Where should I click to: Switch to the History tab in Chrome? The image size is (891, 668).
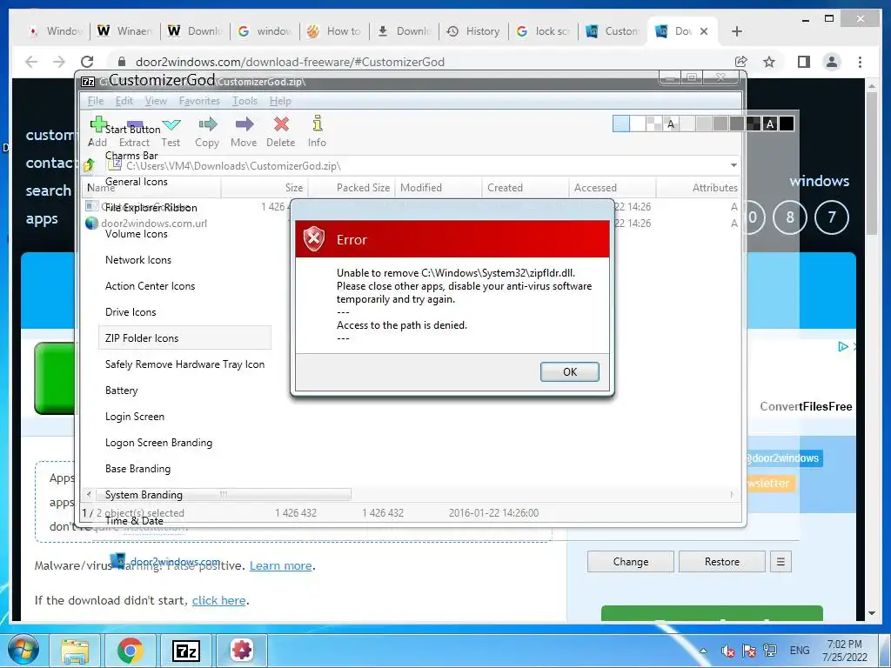point(473,31)
